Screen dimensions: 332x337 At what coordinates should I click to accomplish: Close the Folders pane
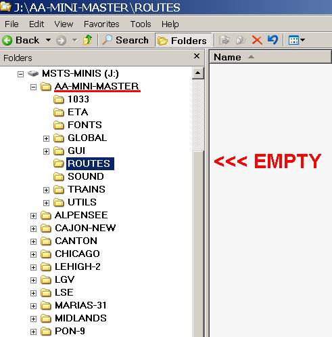click(197, 56)
